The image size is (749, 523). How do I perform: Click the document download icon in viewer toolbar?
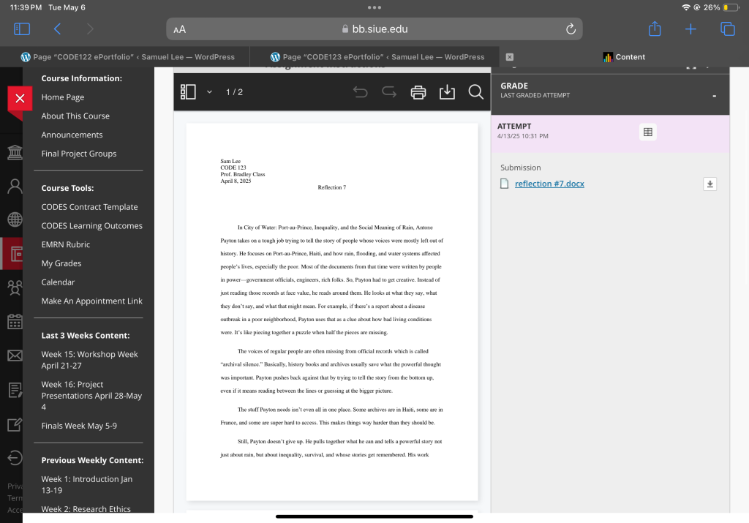(x=447, y=92)
